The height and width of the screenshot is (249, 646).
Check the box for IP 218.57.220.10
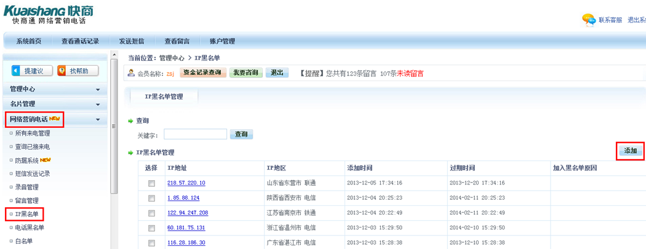point(151,183)
